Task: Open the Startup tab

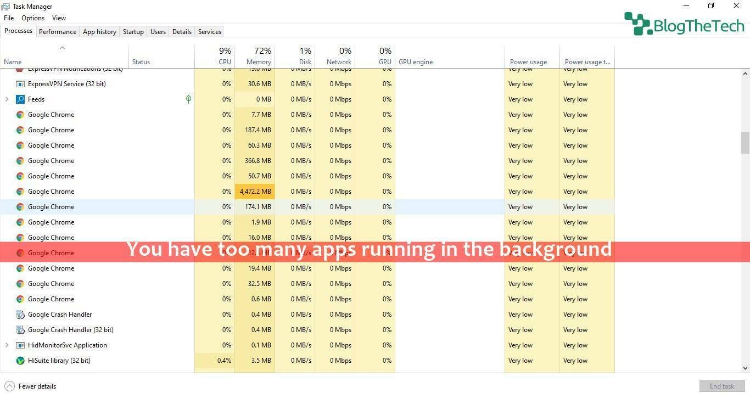Action: pos(133,32)
